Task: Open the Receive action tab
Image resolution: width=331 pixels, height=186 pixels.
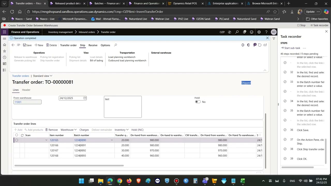Action: point(93,45)
